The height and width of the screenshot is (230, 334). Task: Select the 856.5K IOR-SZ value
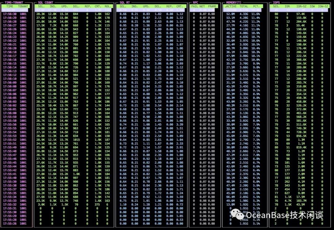coord(301,136)
